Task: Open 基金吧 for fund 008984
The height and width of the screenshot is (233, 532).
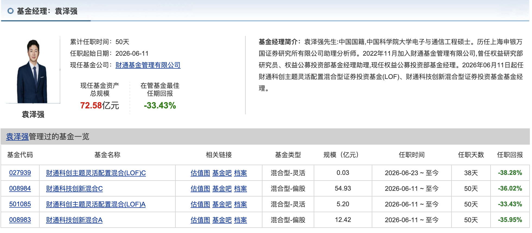Action: tap(222, 189)
